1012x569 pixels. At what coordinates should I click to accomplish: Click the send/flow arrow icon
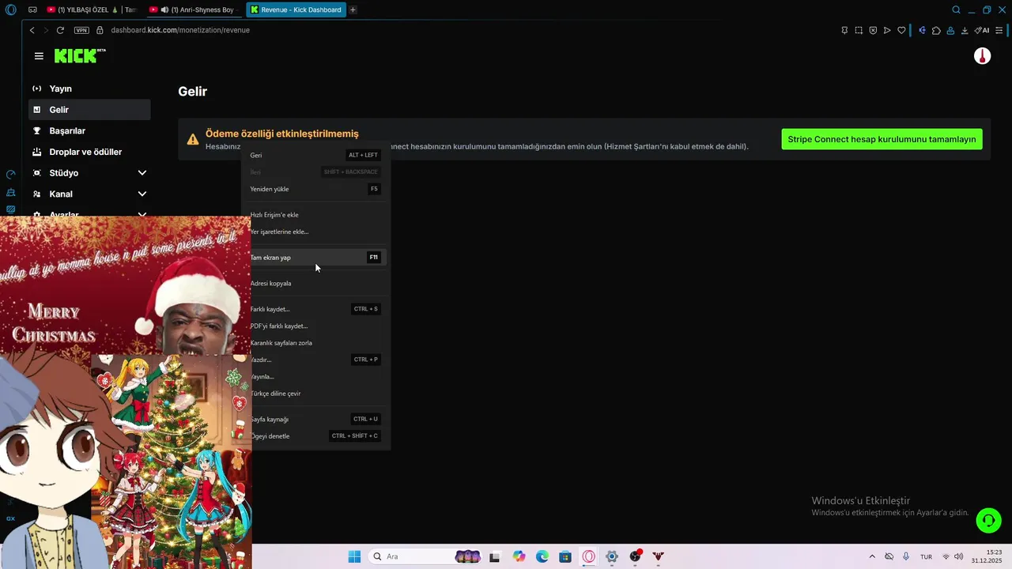(x=887, y=30)
